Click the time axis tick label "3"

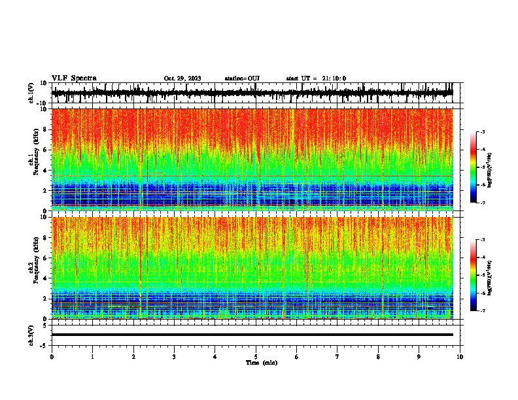[174, 357]
